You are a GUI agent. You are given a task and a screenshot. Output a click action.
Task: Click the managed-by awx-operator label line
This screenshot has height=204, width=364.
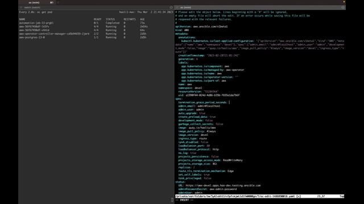[213, 70]
